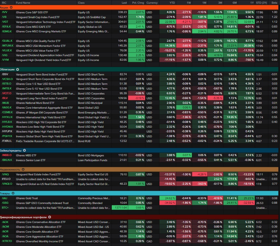Select the Недвижимость section header

[139, 169]
